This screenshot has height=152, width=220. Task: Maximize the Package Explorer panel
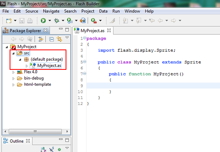coord(67,30)
